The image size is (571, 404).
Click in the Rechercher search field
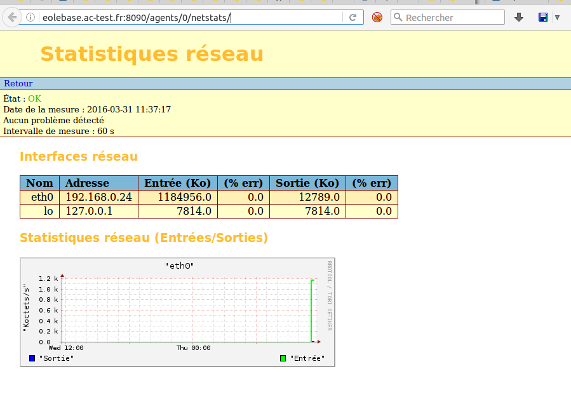451,18
